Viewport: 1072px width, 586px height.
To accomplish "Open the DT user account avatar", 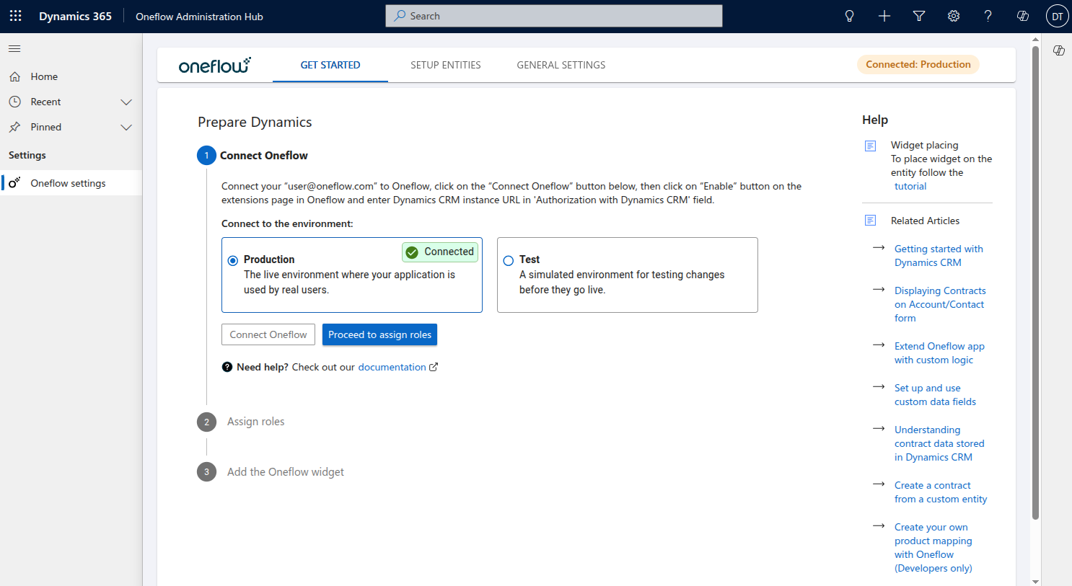I will (1058, 16).
